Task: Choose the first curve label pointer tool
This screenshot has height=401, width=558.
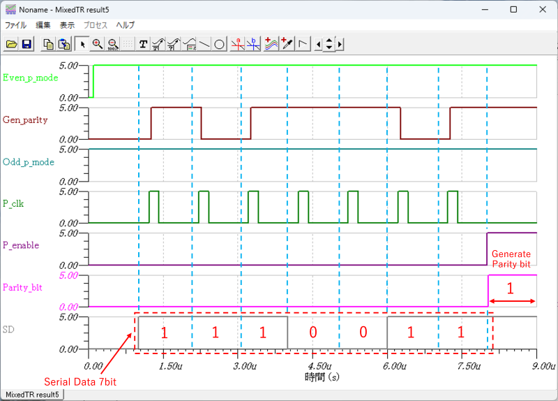Action: 158,44
